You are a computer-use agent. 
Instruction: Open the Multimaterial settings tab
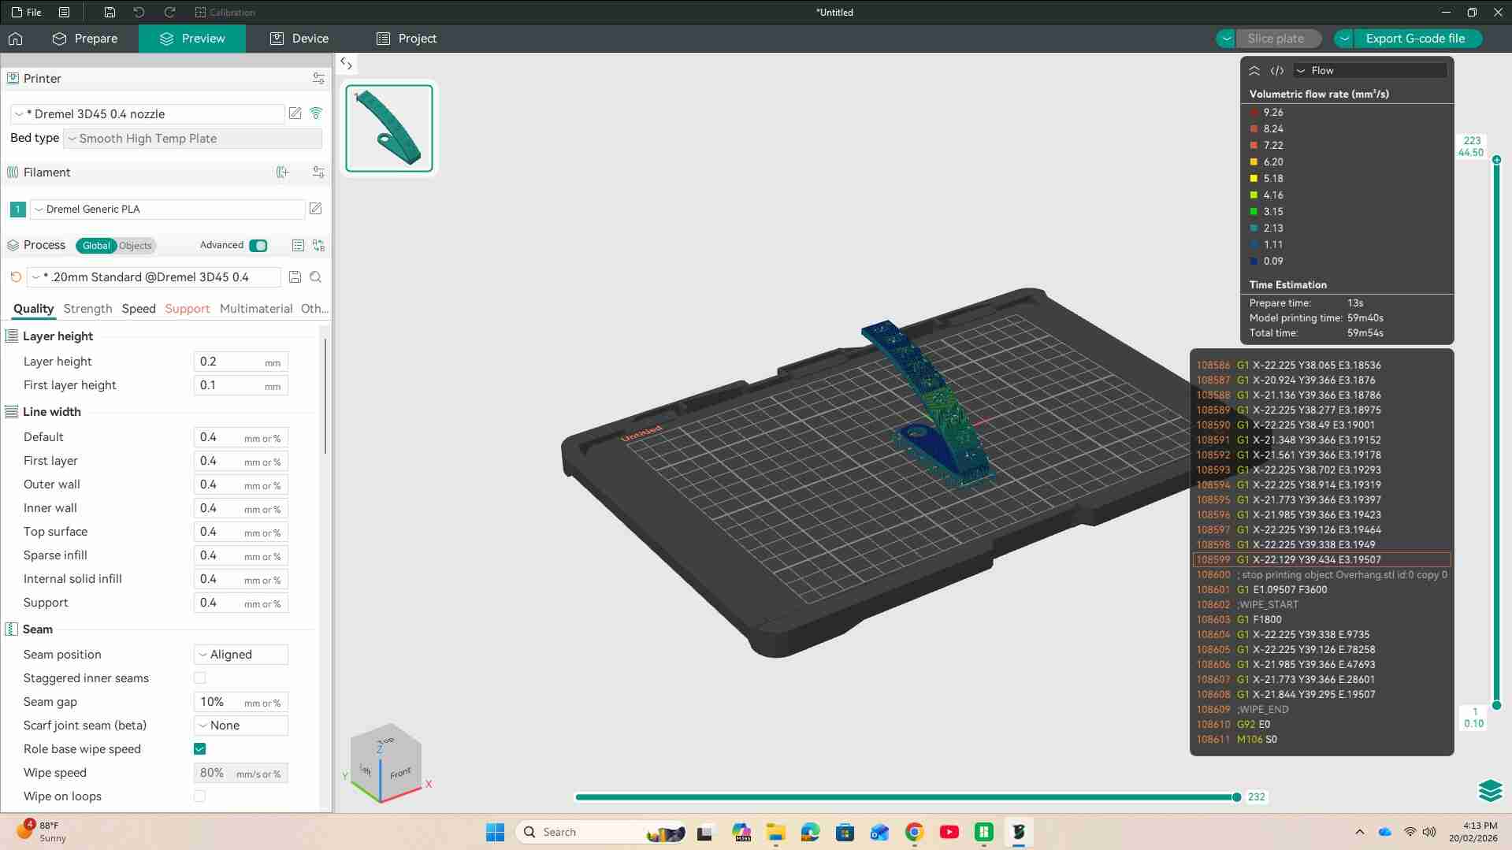coord(256,309)
